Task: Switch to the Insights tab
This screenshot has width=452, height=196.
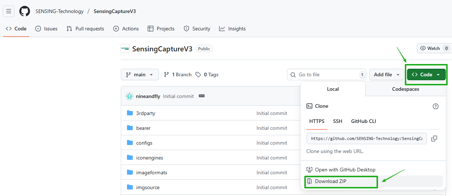Action: pyautogui.click(x=233, y=29)
